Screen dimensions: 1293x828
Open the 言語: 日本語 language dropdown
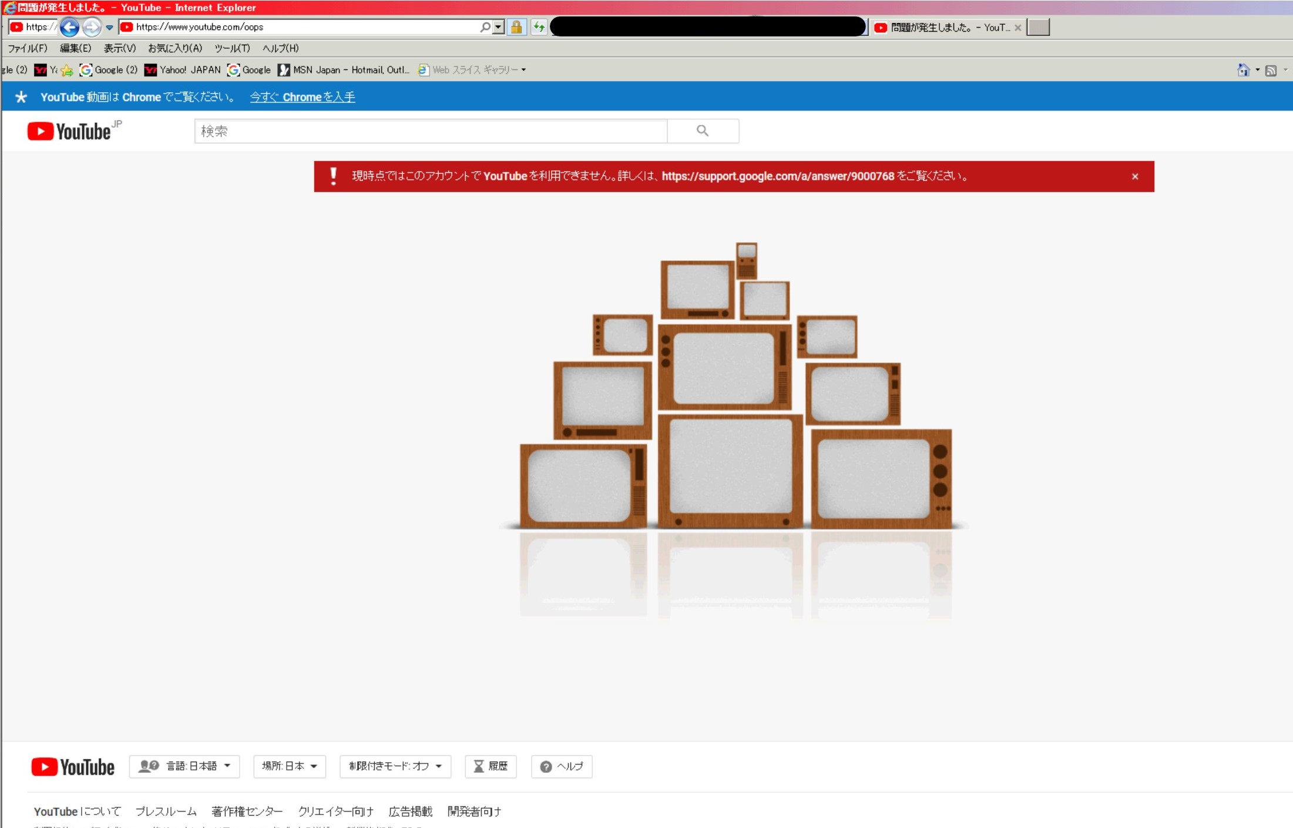click(x=184, y=766)
